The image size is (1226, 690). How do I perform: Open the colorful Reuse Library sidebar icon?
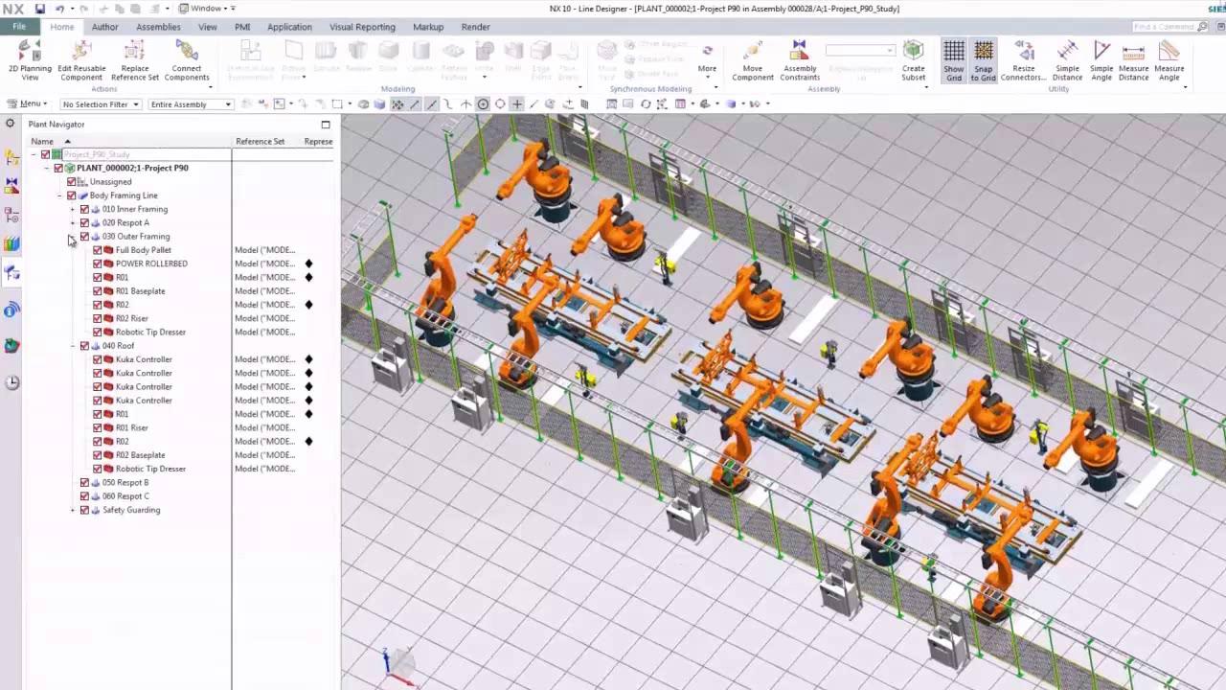pos(11,243)
